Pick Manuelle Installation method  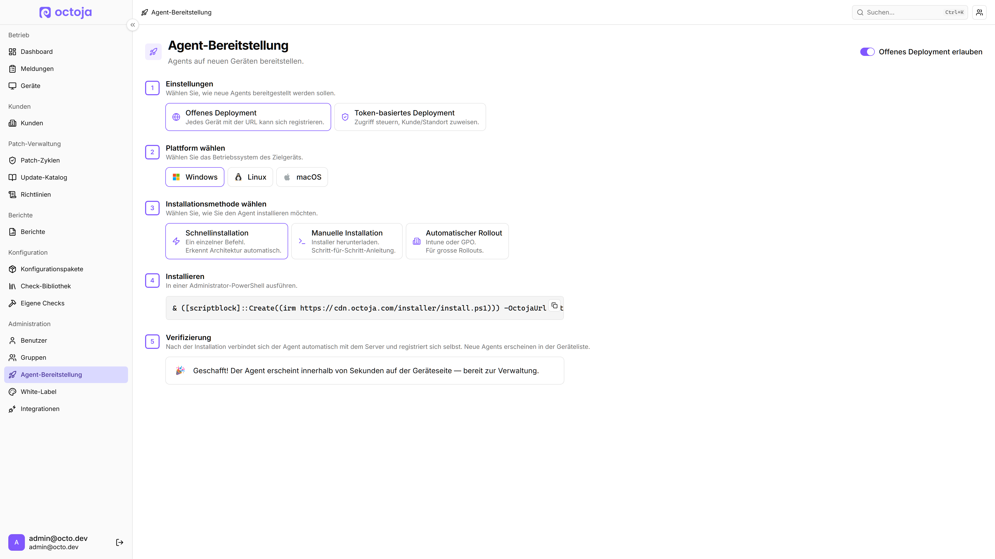(346, 241)
